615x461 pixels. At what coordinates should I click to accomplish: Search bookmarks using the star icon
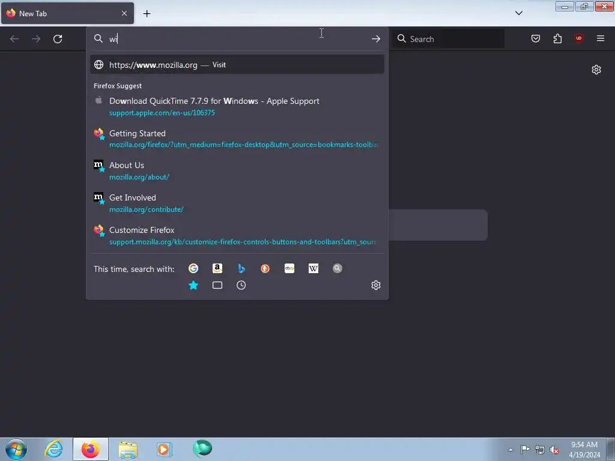pos(193,285)
